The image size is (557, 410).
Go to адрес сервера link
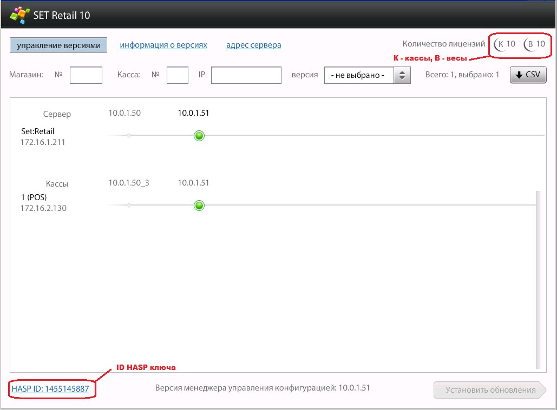[x=254, y=45]
